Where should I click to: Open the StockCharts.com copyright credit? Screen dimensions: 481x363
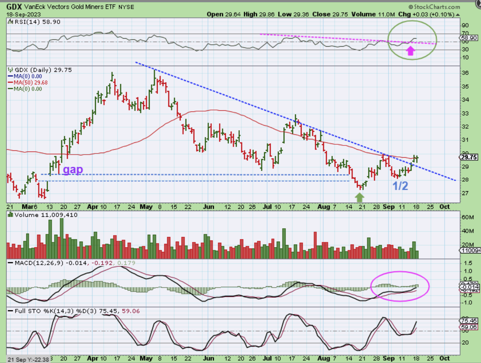(434, 6)
